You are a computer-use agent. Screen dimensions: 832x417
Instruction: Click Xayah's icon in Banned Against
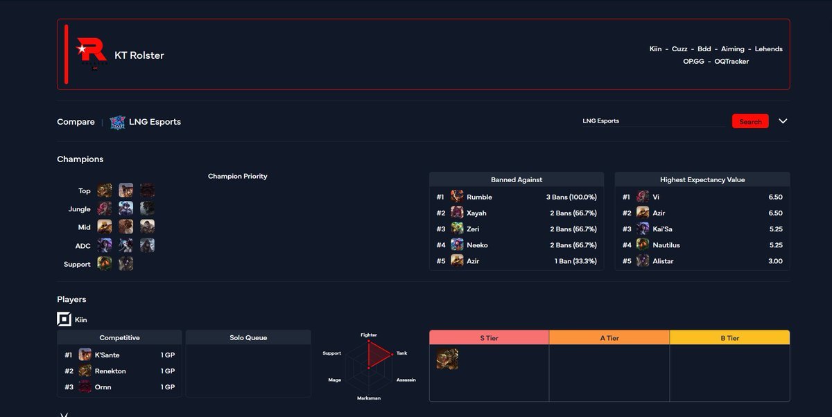point(457,213)
